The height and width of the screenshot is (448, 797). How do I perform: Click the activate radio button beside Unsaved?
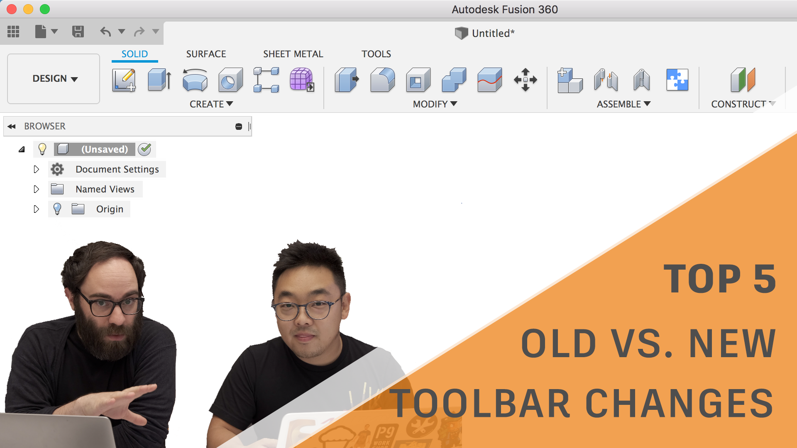pos(144,149)
